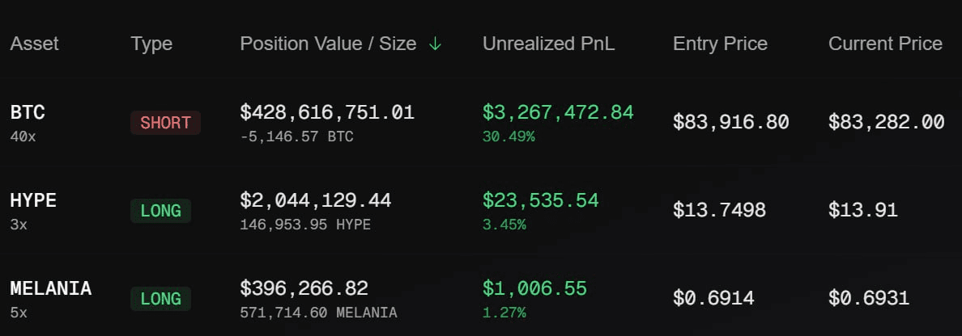Sort table by Asset column
The width and height of the screenshot is (962, 336).
click(x=34, y=44)
